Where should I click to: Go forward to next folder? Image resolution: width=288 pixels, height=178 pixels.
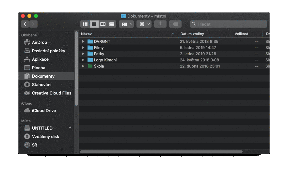click(x=33, y=24)
